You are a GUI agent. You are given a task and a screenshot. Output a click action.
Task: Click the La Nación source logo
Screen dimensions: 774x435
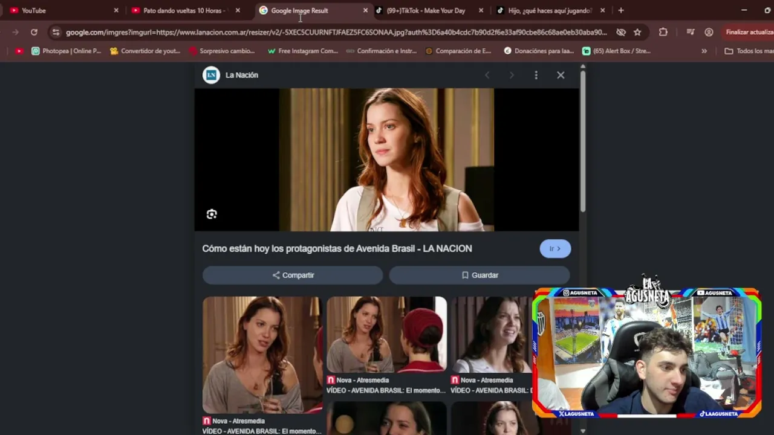211,75
